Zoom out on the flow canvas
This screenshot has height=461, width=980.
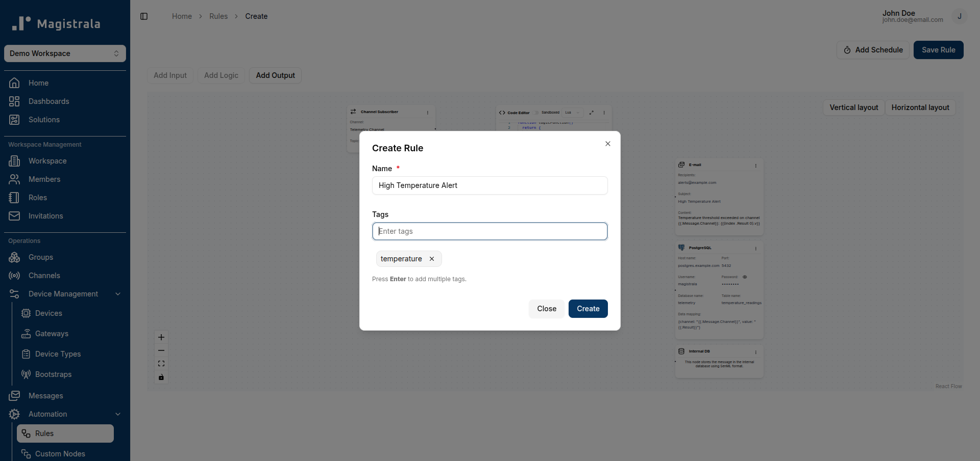click(x=161, y=350)
